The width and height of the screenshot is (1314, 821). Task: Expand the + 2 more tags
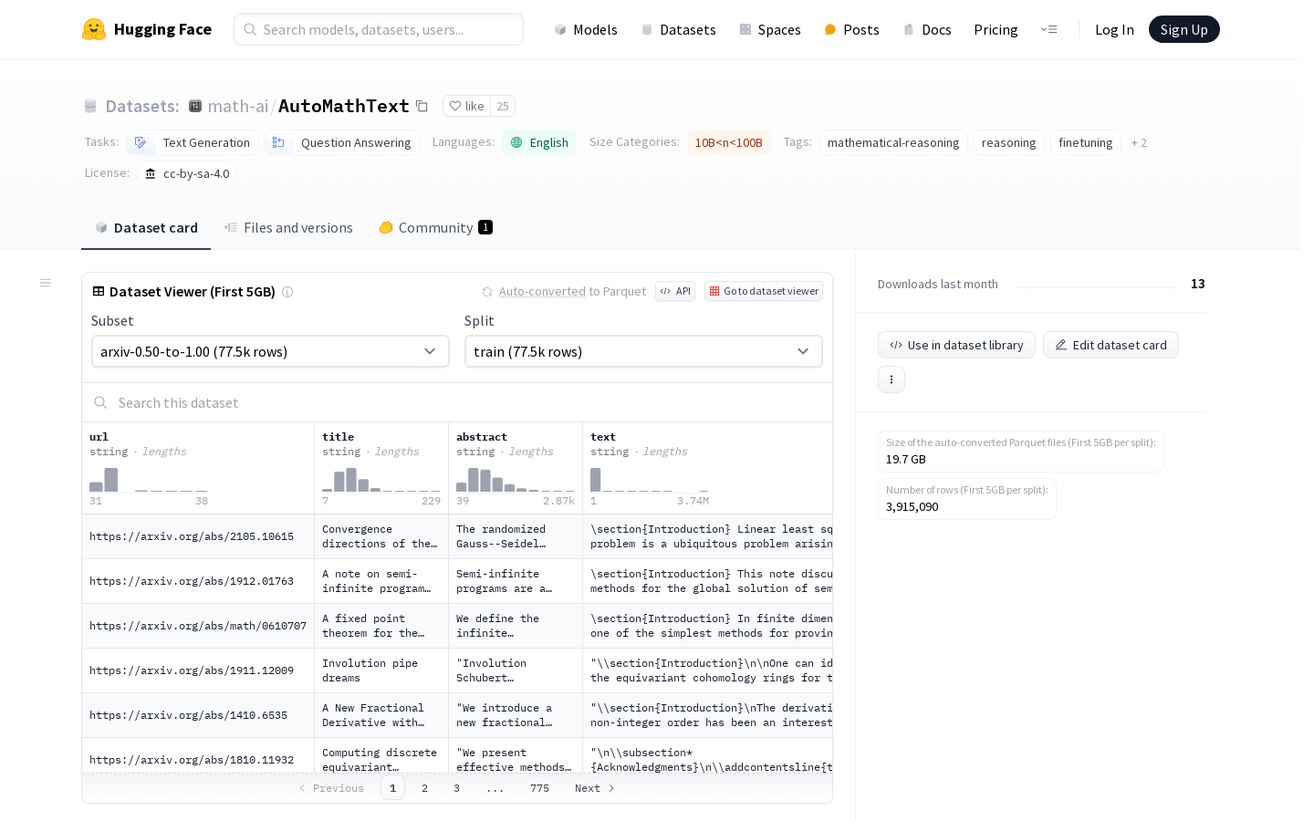click(x=1139, y=142)
